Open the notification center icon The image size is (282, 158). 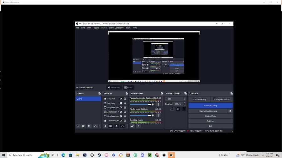pos(278,155)
